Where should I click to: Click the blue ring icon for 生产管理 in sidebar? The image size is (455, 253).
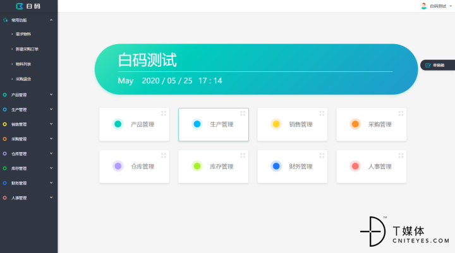pyautogui.click(x=4, y=110)
